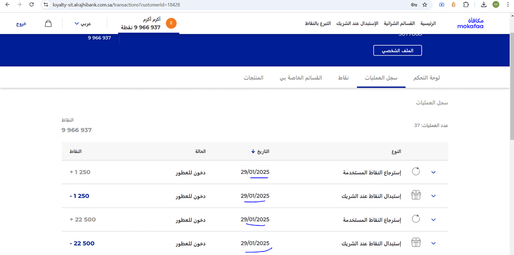Open the التبرع بالنقاط menu item
Viewport: 514px width, 255px height.
(x=318, y=24)
